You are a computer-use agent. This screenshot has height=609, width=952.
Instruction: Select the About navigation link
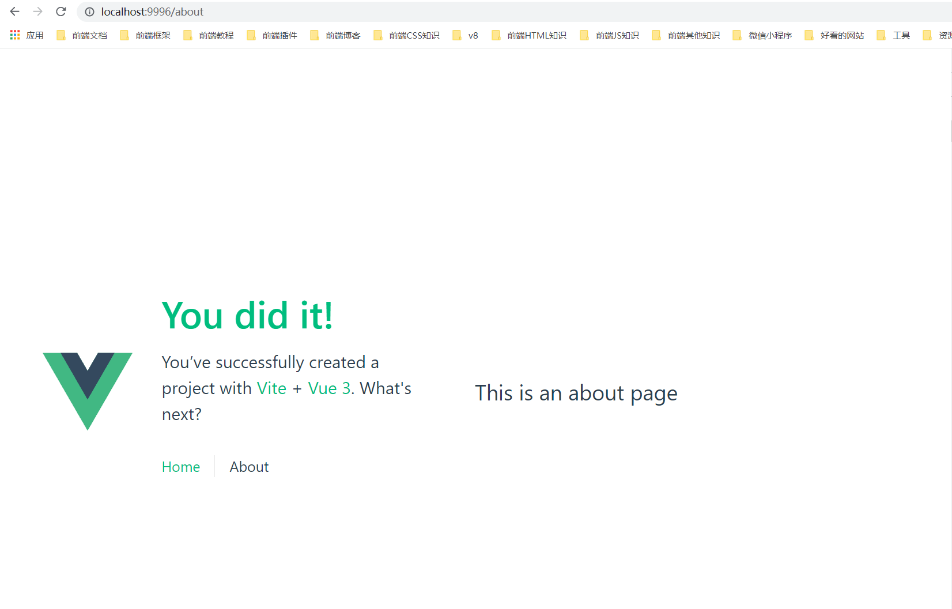coord(249,467)
